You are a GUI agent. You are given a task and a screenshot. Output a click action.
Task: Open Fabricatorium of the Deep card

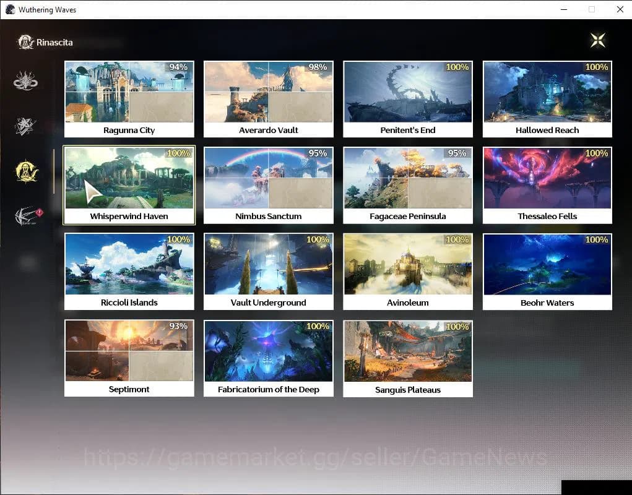(269, 358)
